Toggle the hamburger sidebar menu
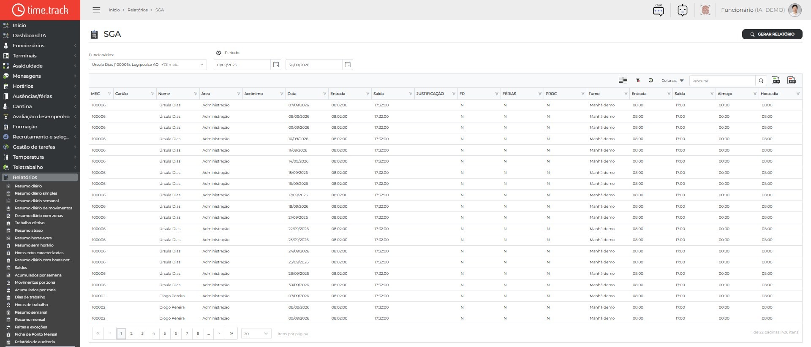 [x=96, y=10]
